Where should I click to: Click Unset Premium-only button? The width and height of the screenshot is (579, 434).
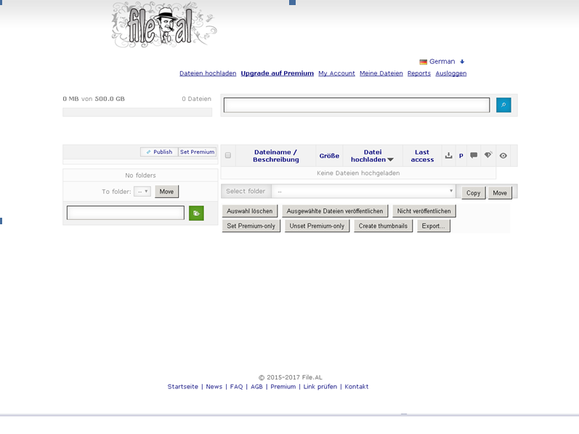pos(317,226)
